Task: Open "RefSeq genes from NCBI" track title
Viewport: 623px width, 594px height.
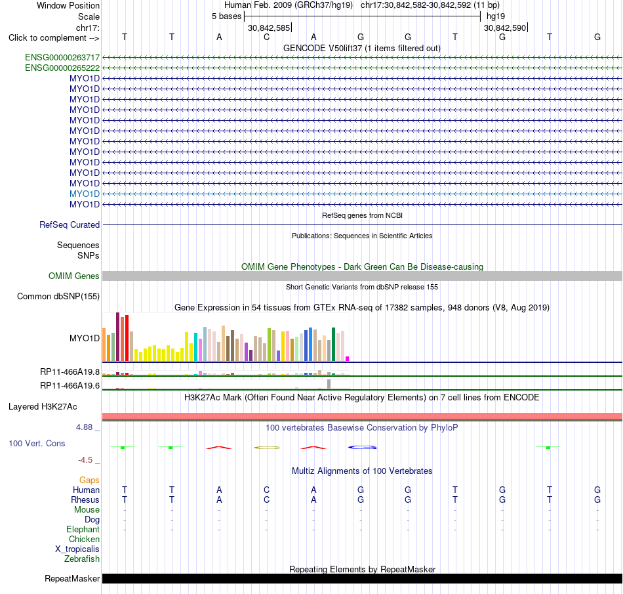Action: click(x=362, y=215)
